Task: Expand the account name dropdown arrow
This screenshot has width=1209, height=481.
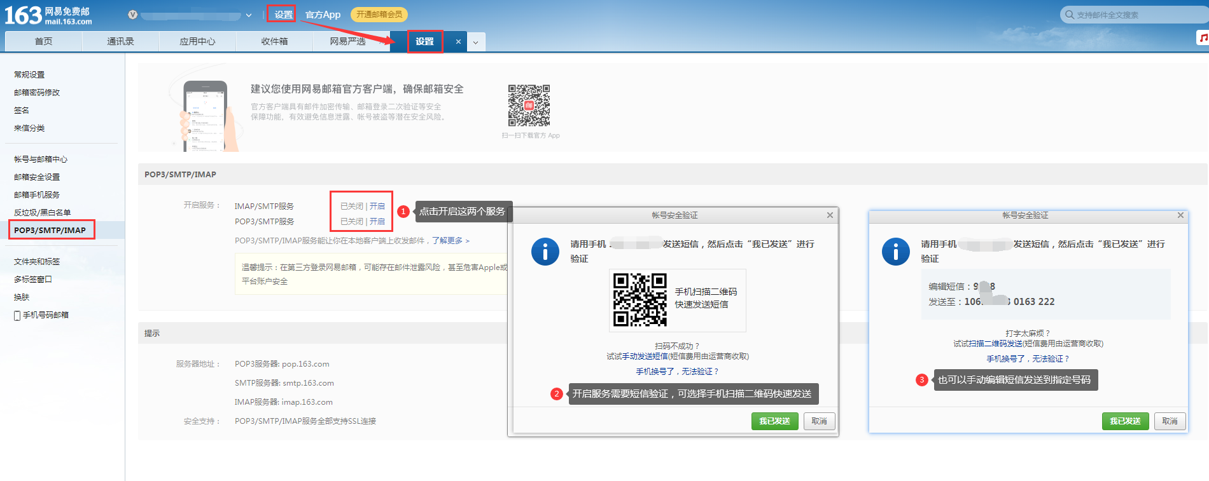Action: point(249,15)
